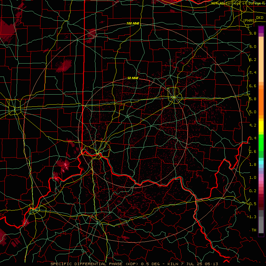
Task: Click the '05:13' timestamp in the footer
Action: point(212,264)
